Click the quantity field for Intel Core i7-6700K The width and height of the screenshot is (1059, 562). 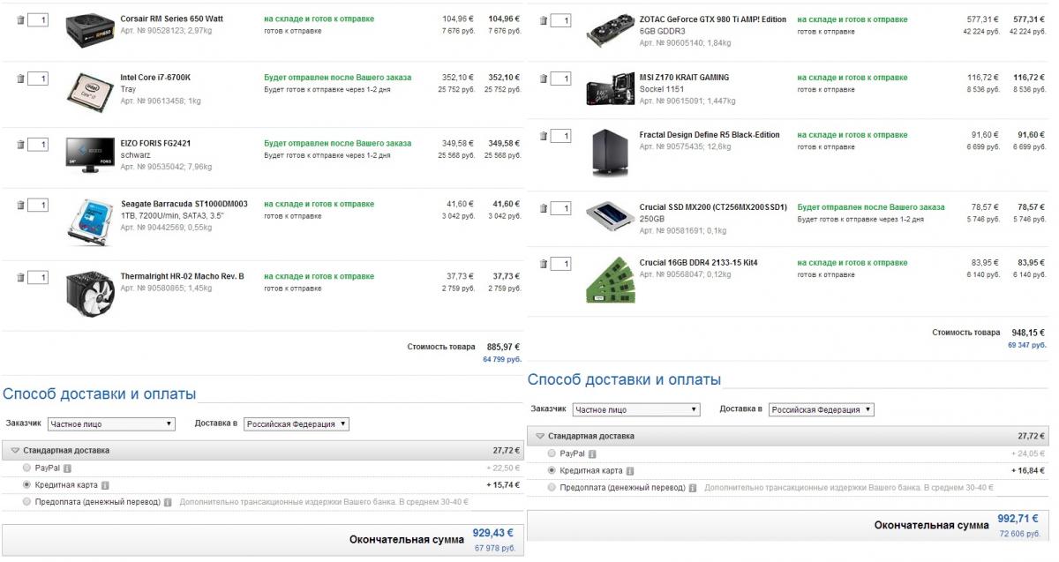pyautogui.click(x=38, y=79)
